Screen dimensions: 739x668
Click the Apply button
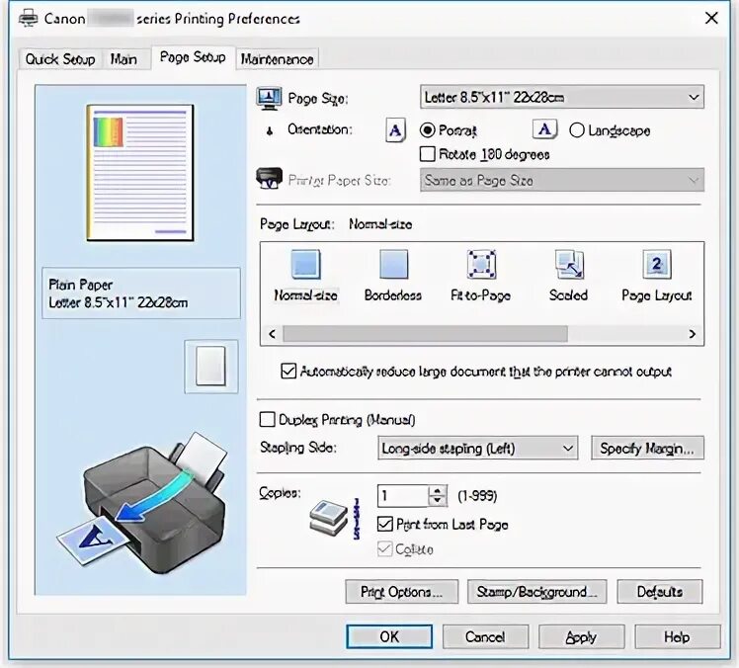pos(582,637)
